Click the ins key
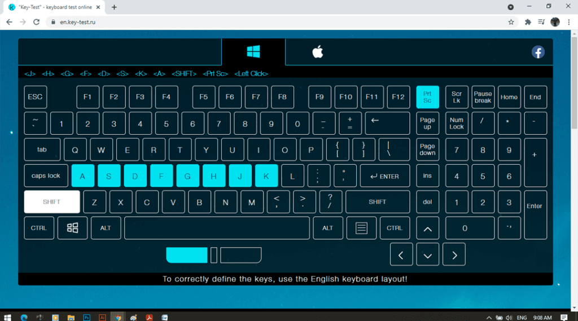 (428, 176)
